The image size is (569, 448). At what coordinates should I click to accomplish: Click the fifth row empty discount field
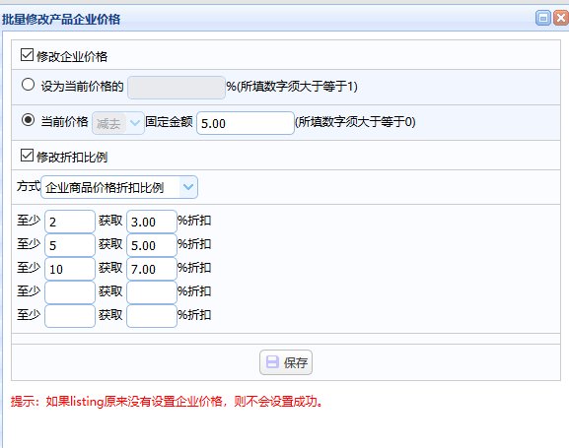[152, 316]
